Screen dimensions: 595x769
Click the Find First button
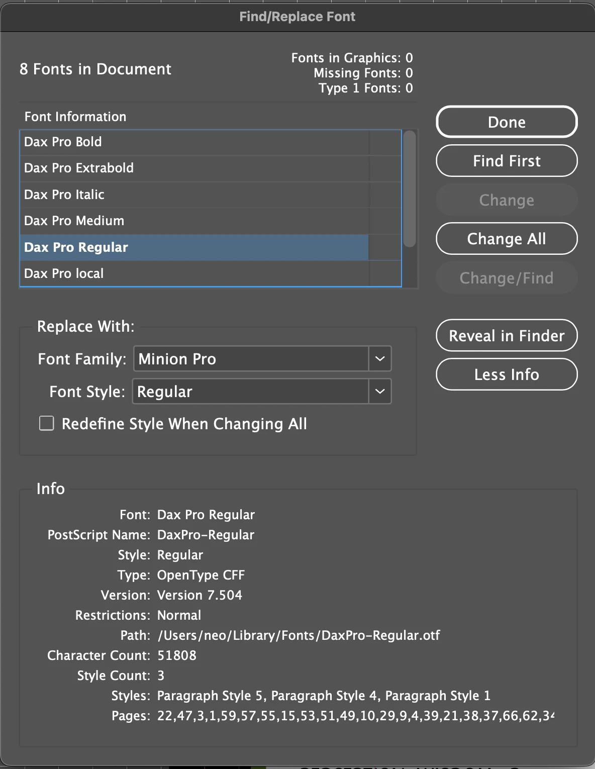507,161
